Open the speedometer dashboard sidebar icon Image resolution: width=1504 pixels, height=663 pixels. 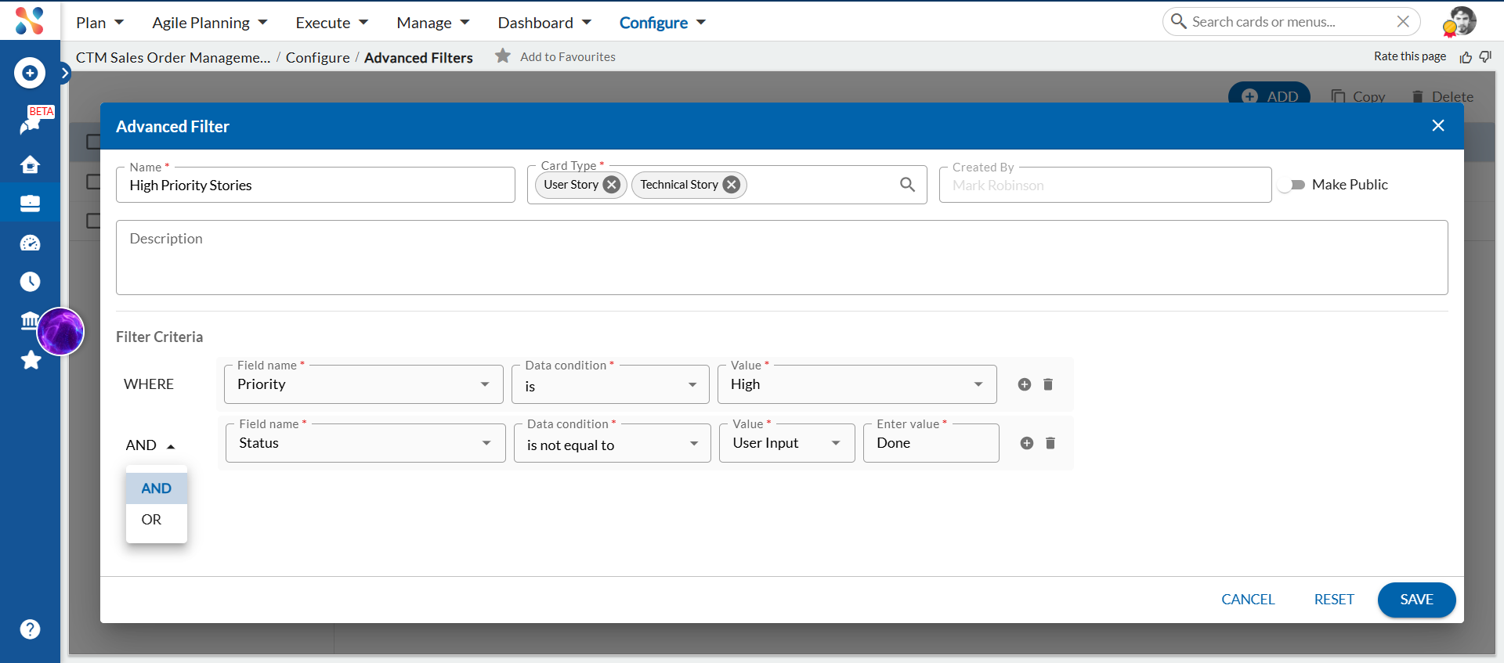click(x=30, y=243)
